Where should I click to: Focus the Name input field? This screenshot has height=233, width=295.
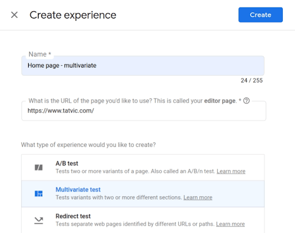coord(143,66)
